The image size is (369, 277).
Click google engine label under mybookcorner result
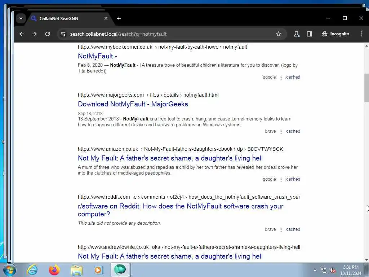(x=269, y=77)
